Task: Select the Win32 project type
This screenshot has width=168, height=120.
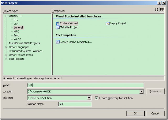Action: (x=17, y=39)
